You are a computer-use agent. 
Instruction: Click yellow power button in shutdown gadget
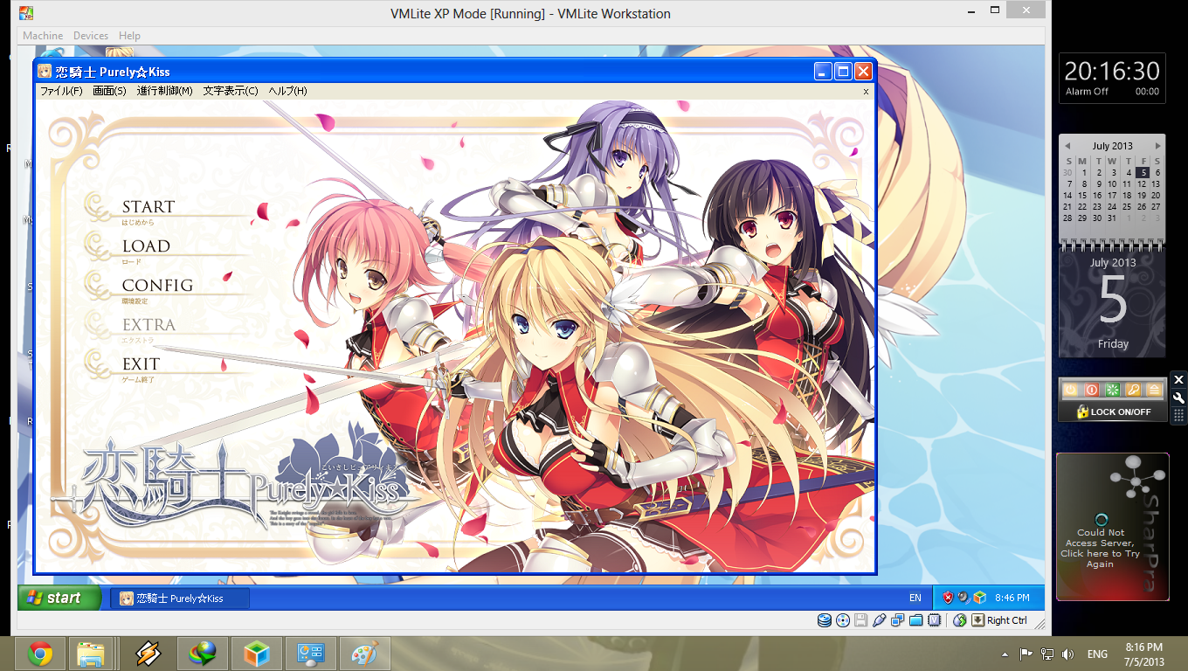click(1070, 390)
